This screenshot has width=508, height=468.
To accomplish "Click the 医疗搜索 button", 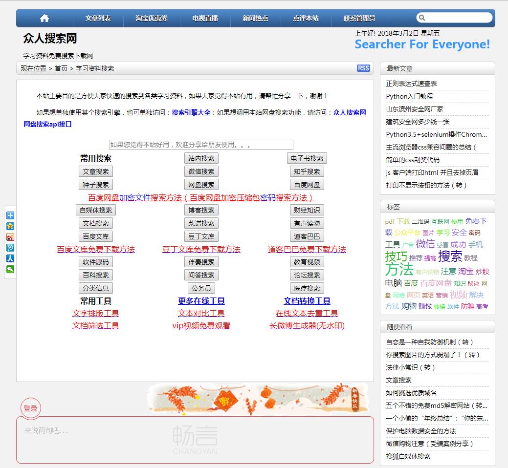I will pyautogui.click(x=307, y=288).
